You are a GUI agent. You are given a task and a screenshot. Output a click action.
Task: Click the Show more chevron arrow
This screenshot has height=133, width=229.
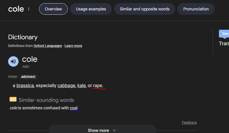coord(114,130)
